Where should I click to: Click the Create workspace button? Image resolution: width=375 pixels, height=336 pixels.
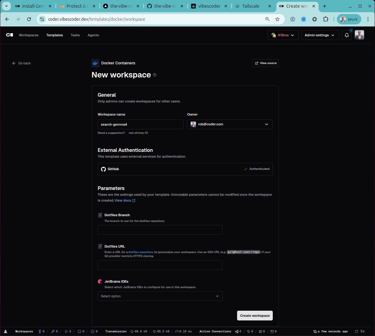tap(255, 316)
